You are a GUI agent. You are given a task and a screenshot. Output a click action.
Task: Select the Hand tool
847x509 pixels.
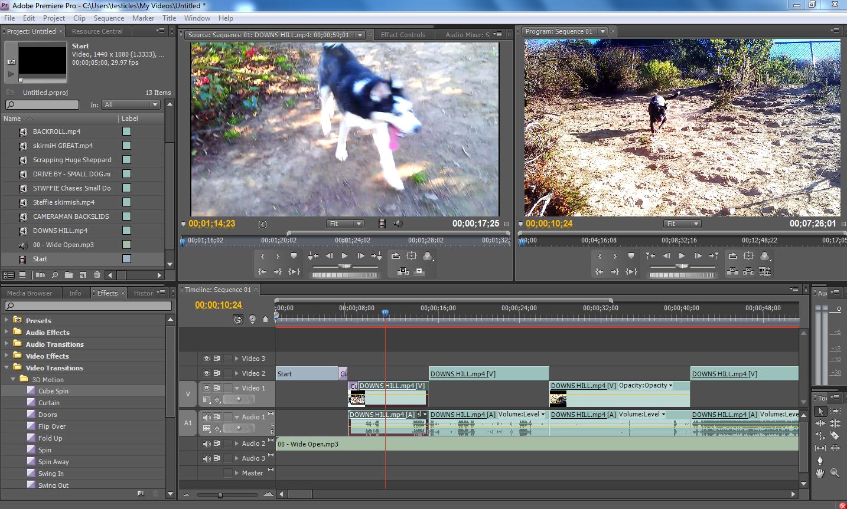click(x=820, y=473)
